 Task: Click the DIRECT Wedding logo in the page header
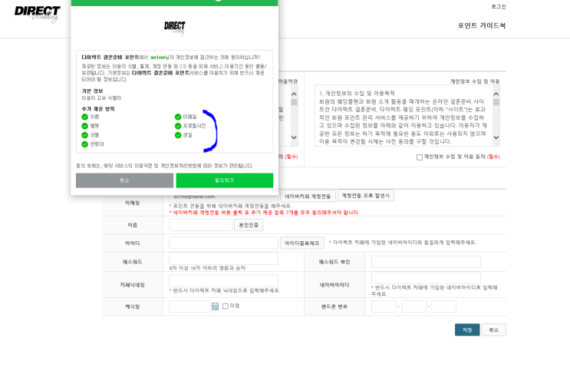click(x=38, y=14)
